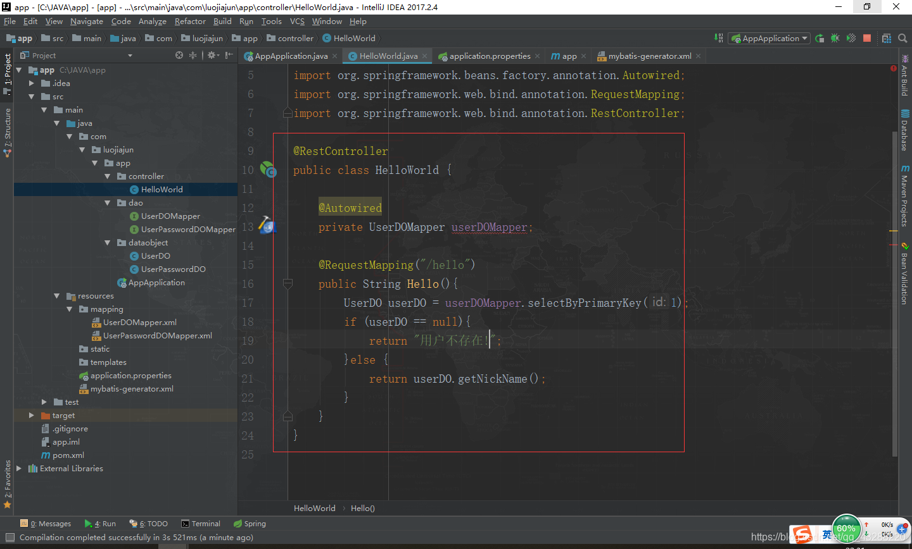The width and height of the screenshot is (912, 549).
Task: Close the mybatis-generator.xml tab
Action: pos(699,56)
